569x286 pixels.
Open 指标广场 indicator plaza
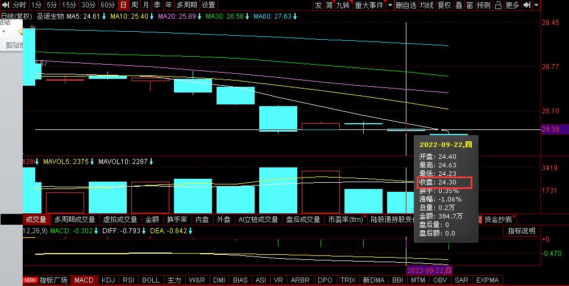[x=53, y=280]
